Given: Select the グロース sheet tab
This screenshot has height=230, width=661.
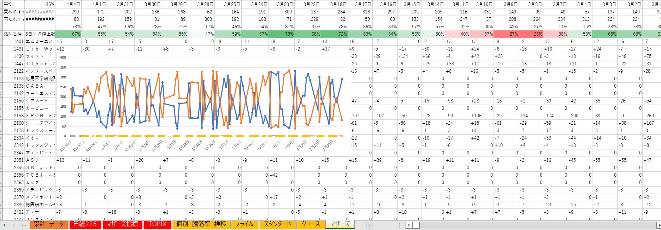Looking at the screenshot, I should [x=311, y=224].
